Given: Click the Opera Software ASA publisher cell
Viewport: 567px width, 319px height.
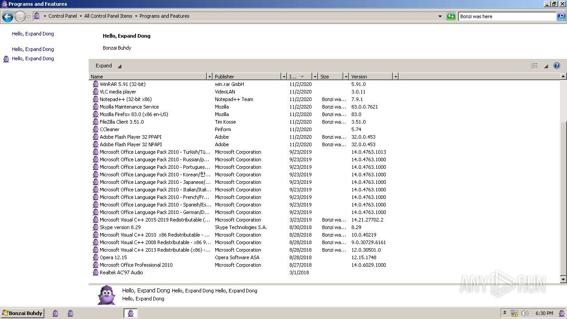Looking at the screenshot, I should point(237,257).
